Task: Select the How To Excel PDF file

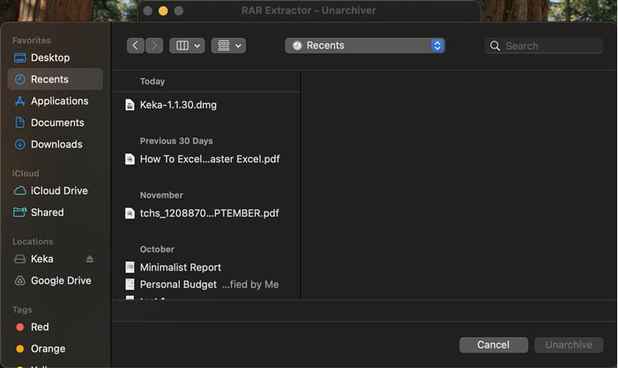Action: click(x=209, y=159)
